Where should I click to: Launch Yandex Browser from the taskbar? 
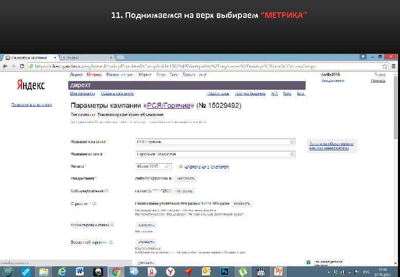[170, 272]
